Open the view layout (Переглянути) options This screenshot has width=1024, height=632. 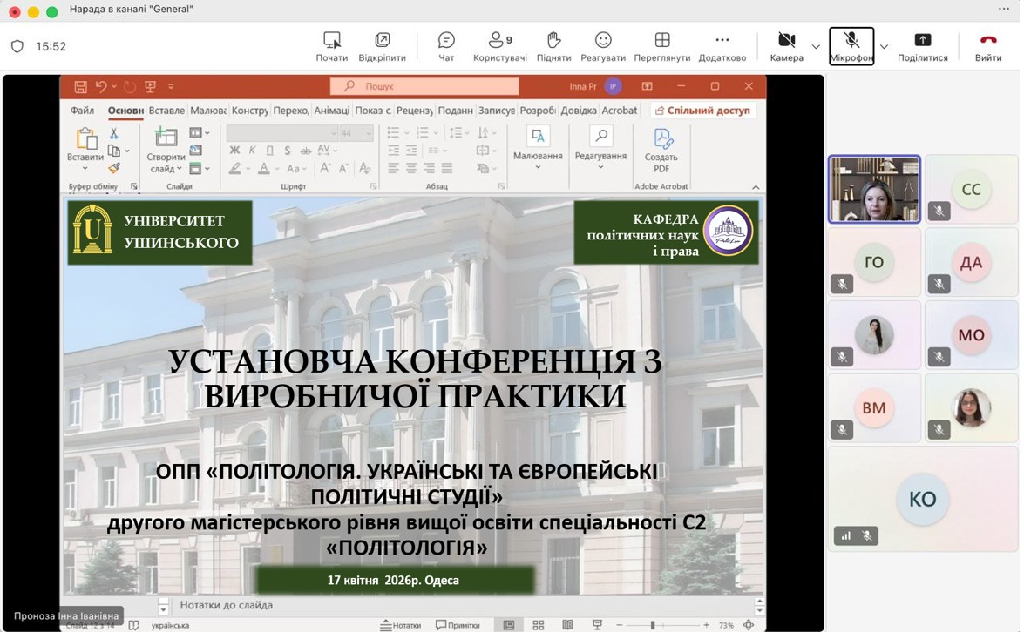662,46
